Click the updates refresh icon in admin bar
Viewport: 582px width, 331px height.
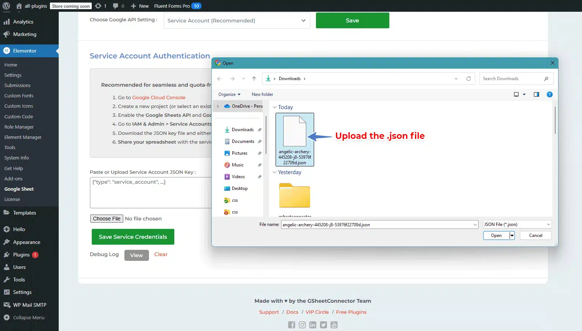click(x=98, y=6)
